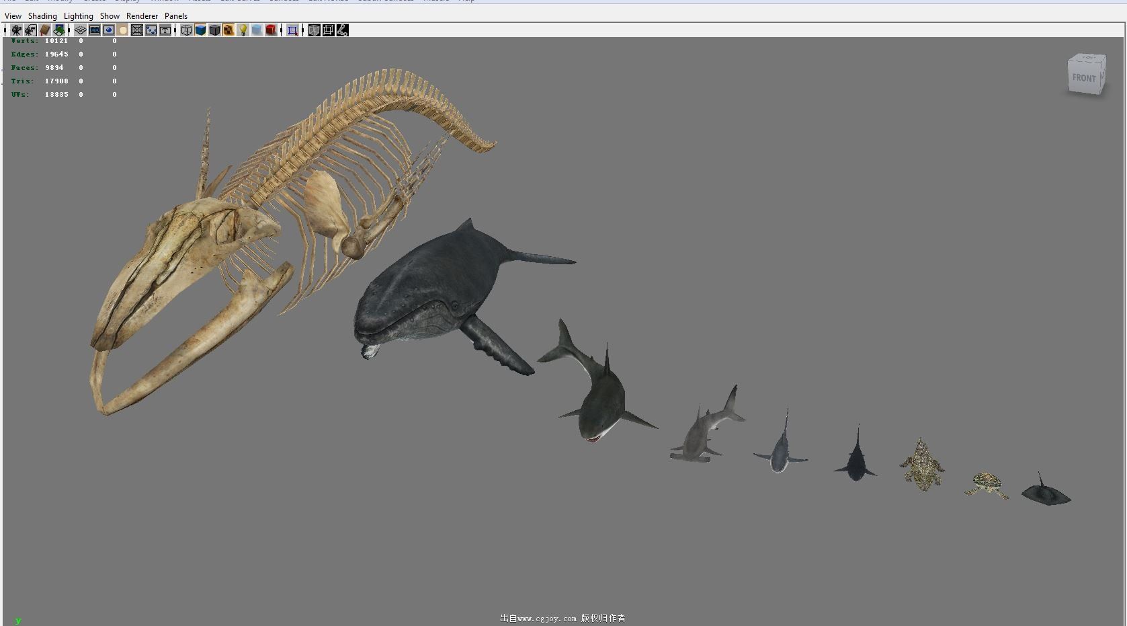Image resolution: width=1127 pixels, height=626 pixels.
Task: Collapse toolbar handle before Wireframe cube icon
Action: click(x=176, y=30)
